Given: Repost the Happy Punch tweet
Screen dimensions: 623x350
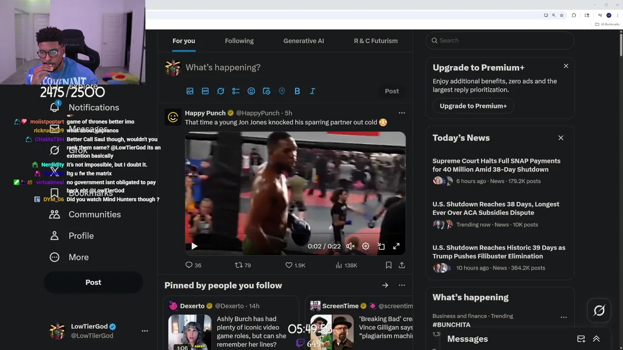Looking at the screenshot, I should tap(243, 265).
